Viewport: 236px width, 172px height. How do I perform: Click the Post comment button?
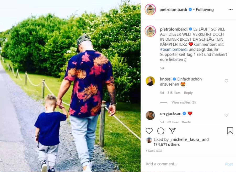[x=229, y=164]
